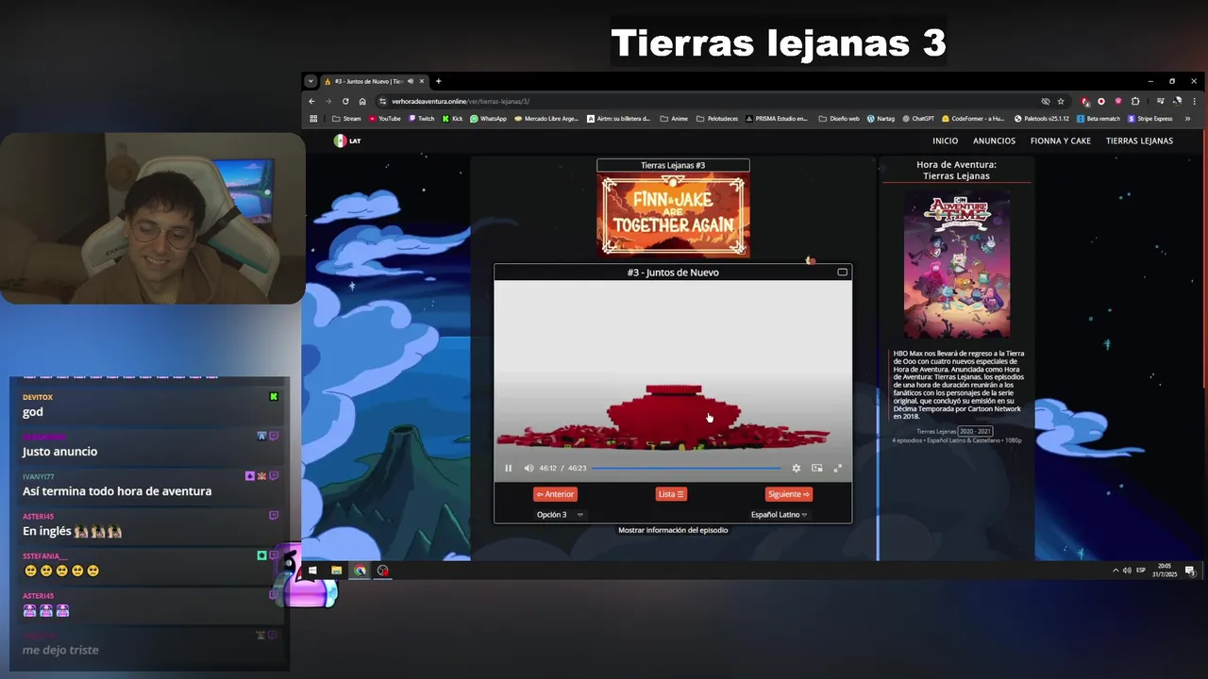The width and height of the screenshot is (1208, 679).
Task: Go to next episode with Siguiente
Action: [788, 494]
